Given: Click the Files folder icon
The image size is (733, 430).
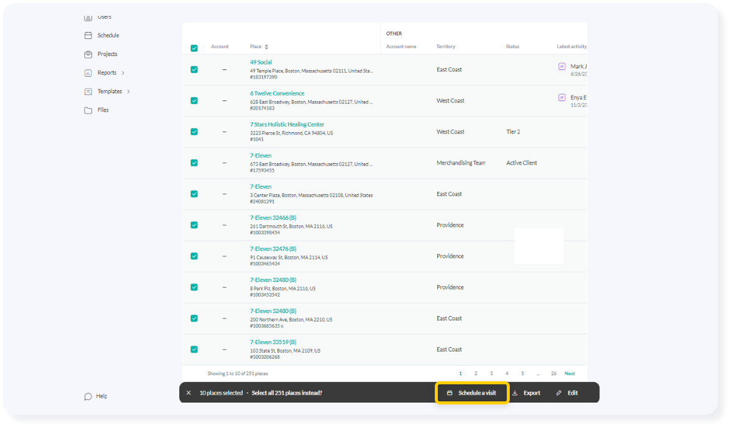Looking at the screenshot, I should tap(87, 110).
